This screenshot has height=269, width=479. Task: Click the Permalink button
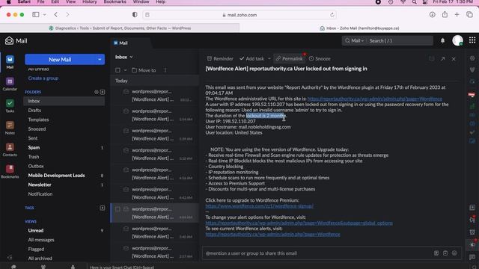289,58
